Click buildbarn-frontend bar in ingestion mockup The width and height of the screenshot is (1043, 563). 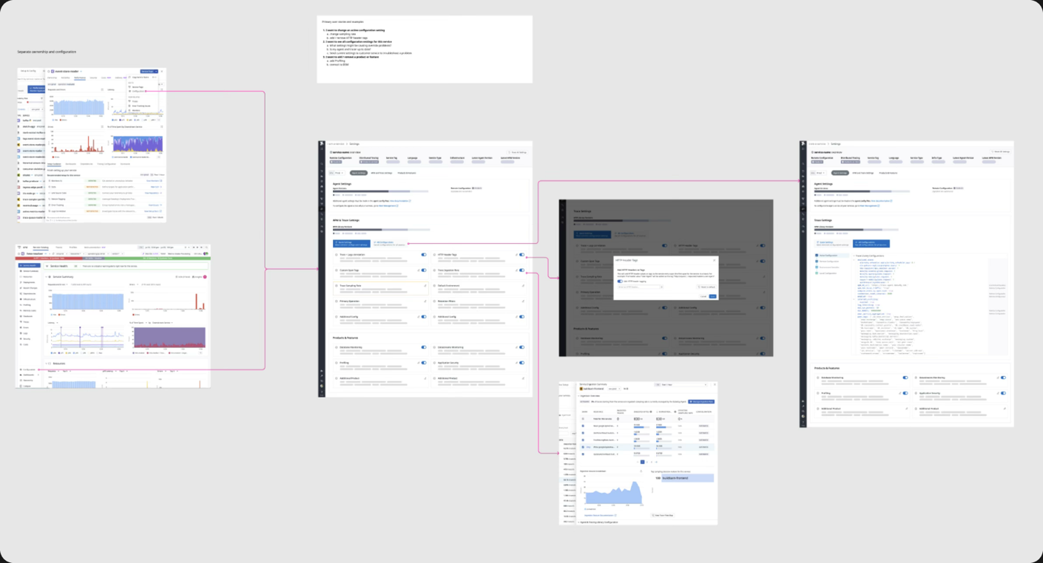[687, 478]
